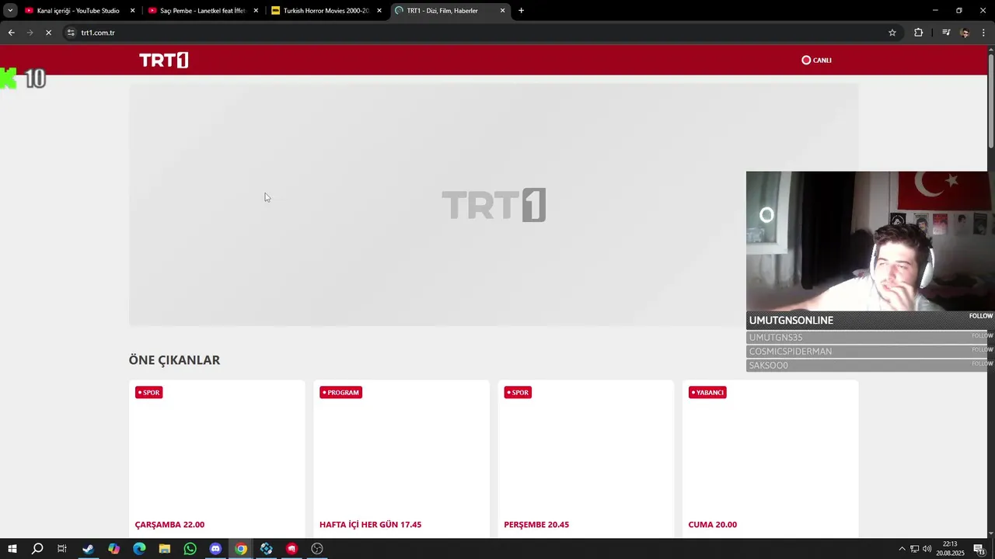
Task: Close the Turkish Horror Movies tab
Action: 379,11
